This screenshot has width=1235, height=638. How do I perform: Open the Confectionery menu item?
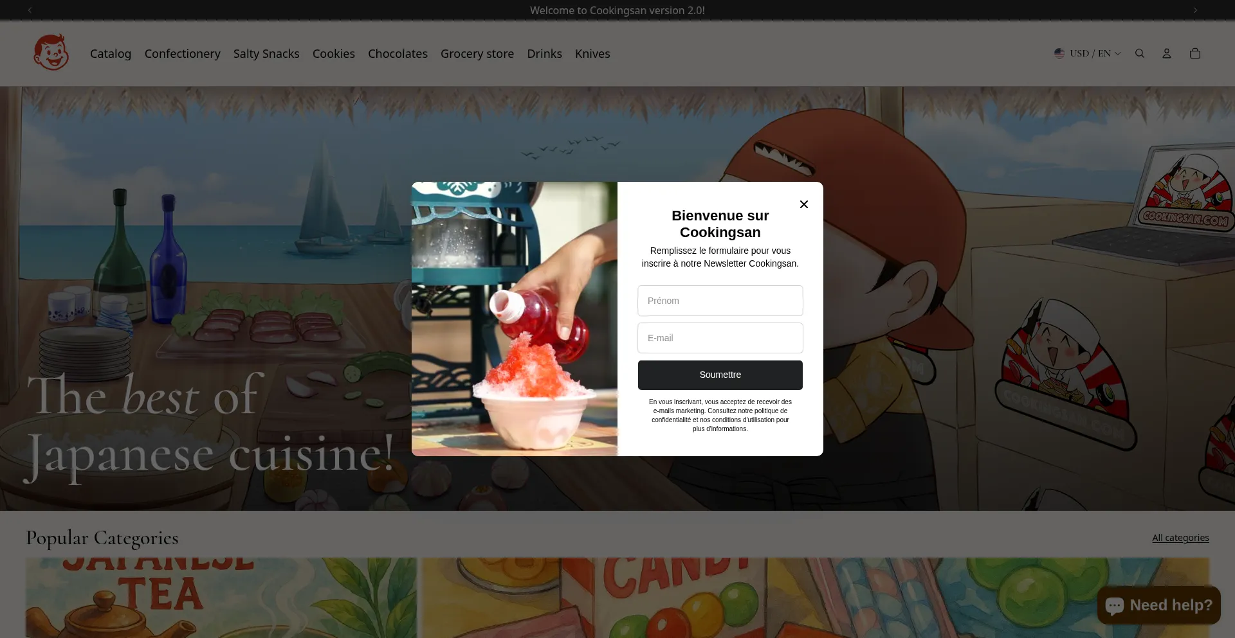point(182,54)
